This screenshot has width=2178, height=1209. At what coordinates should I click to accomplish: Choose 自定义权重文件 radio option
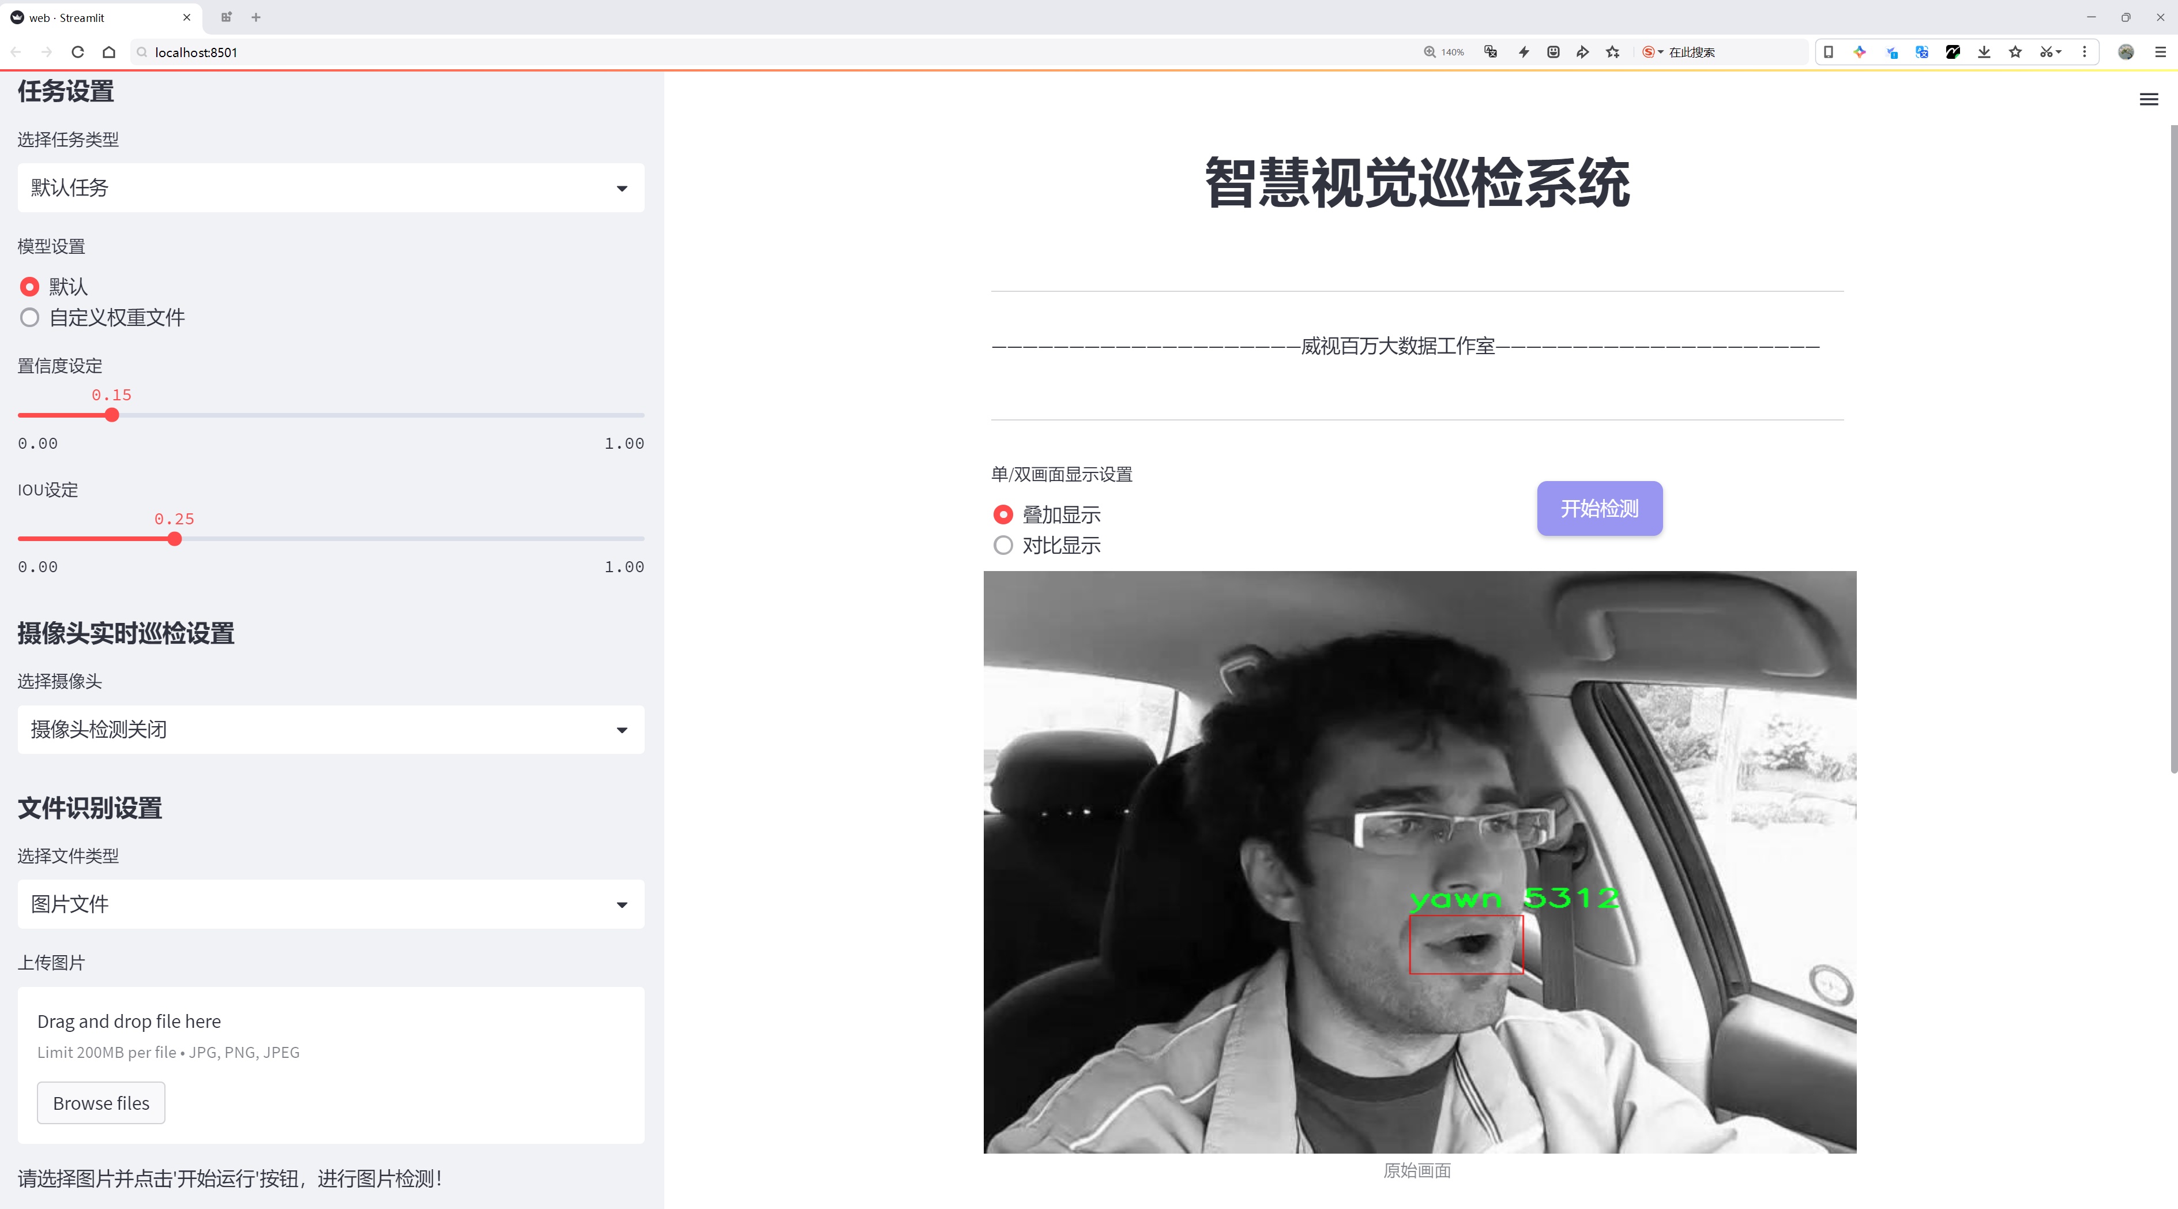tap(29, 318)
